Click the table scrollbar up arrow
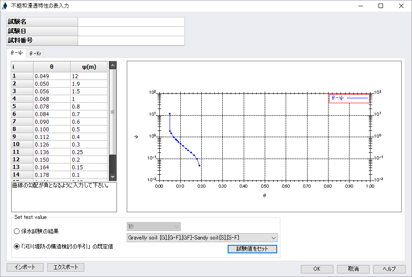Image resolution: width=412 pixels, height=277 pixels. pos(113,65)
